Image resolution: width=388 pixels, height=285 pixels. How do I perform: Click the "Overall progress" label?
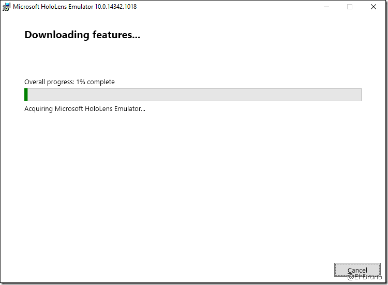pyautogui.click(x=49, y=82)
